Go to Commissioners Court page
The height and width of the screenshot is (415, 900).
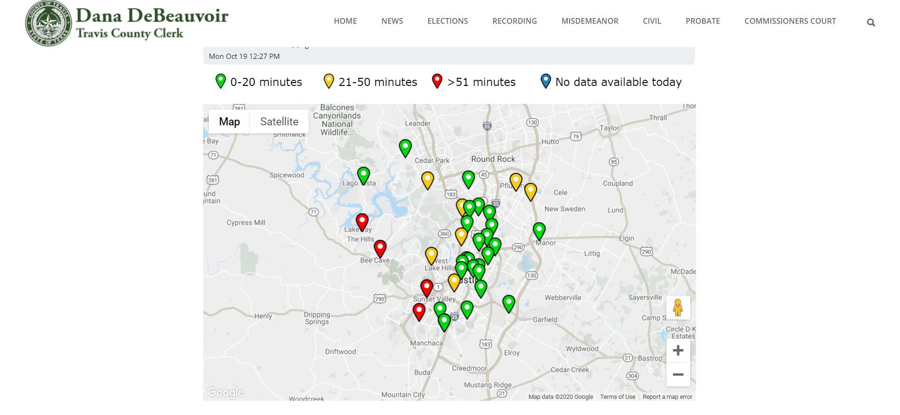tap(790, 21)
